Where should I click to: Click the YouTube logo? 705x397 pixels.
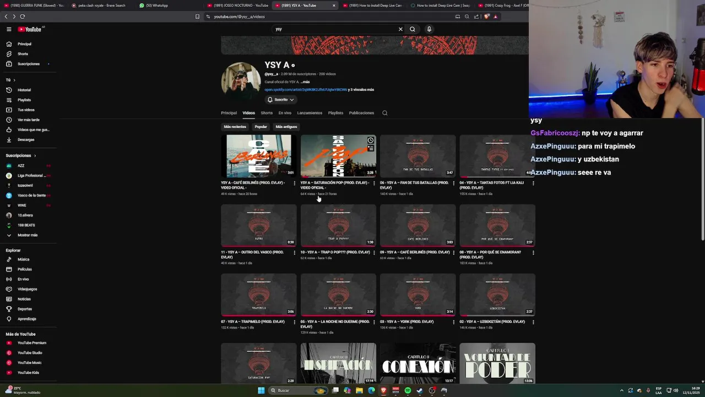pos(29,29)
